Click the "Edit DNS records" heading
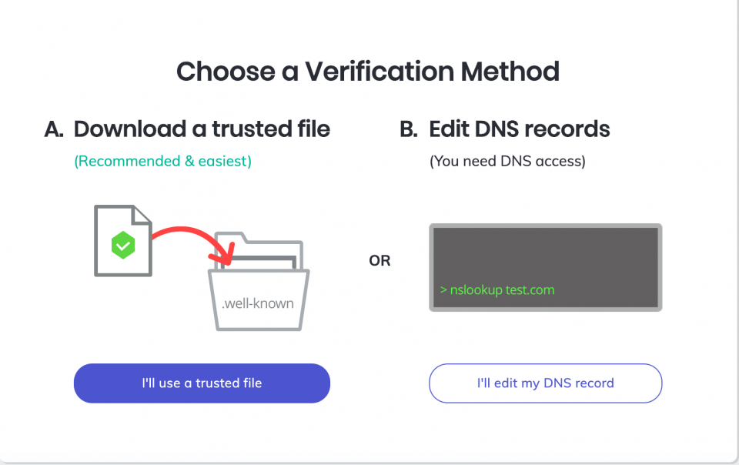The height and width of the screenshot is (465, 739). point(520,129)
